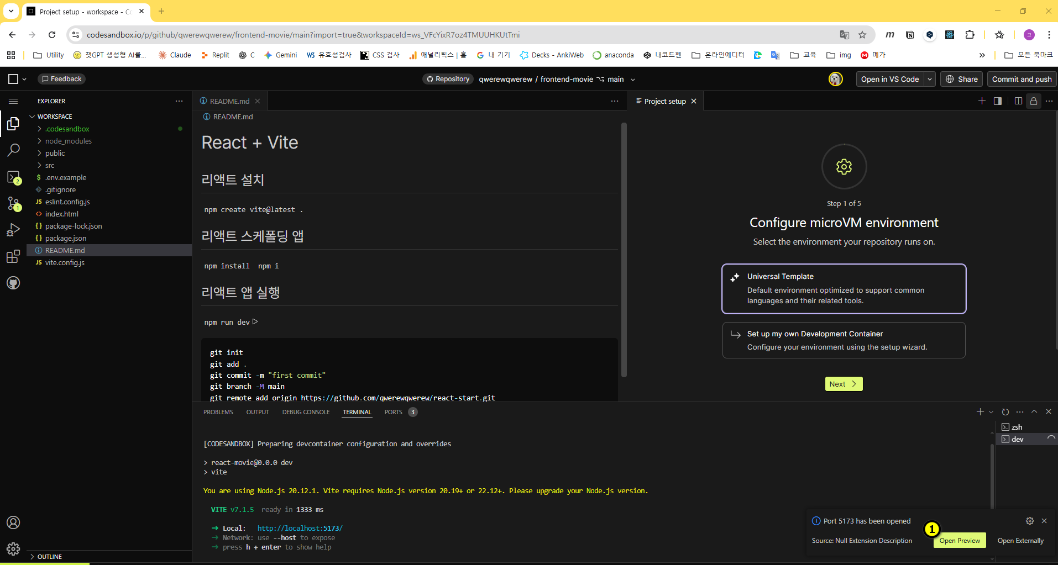Open the Search view in activity bar

point(13,150)
